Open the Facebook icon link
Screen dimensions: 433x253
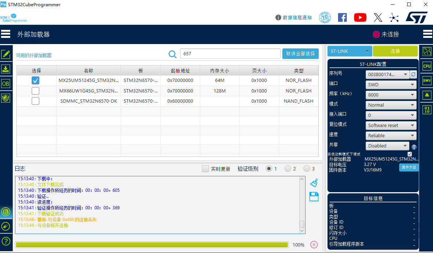click(342, 18)
